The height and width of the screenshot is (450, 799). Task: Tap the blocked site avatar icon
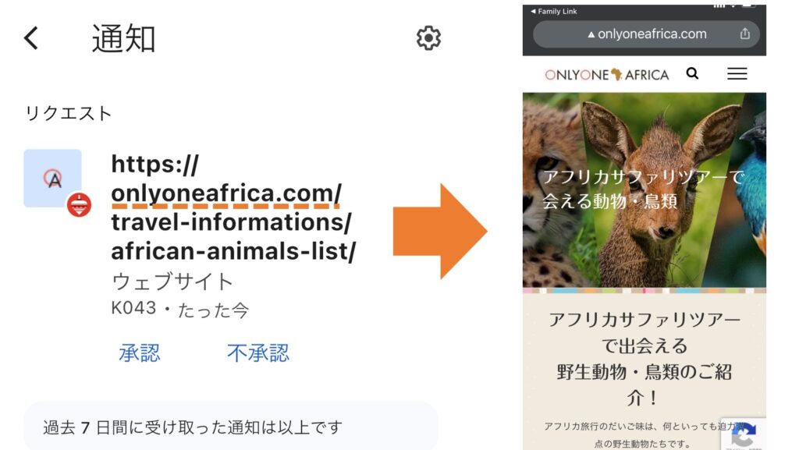point(52,178)
